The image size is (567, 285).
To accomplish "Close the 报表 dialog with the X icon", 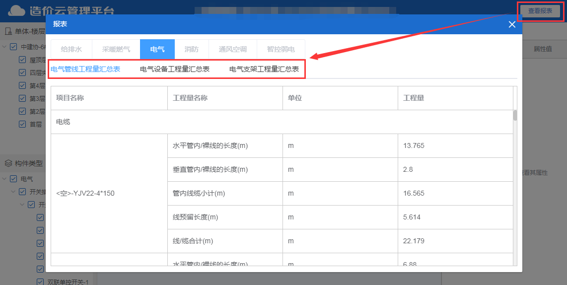I will (512, 24).
